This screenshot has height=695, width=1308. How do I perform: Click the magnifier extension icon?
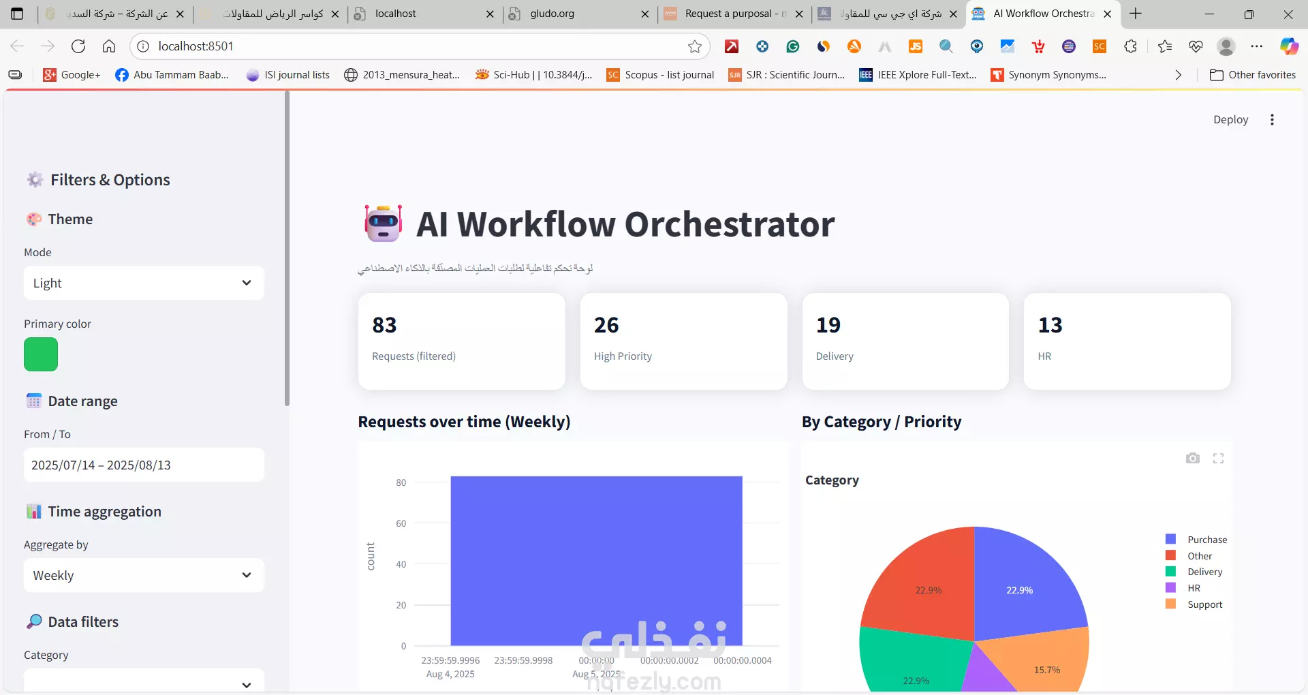pos(946,46)
